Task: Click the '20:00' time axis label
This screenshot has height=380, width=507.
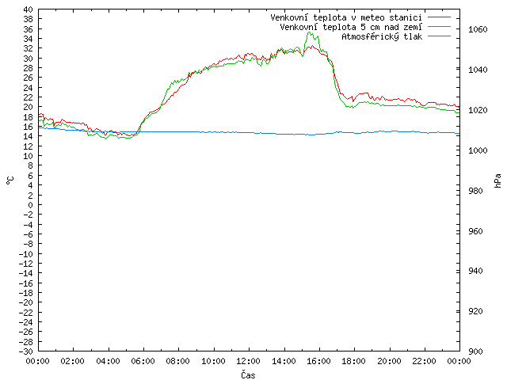Action: click(389, 361)
